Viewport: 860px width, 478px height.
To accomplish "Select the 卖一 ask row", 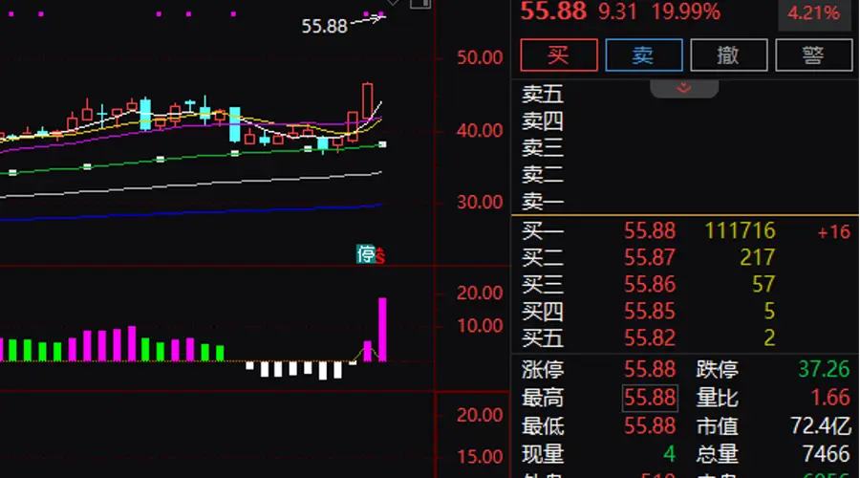I will [684, 202].
